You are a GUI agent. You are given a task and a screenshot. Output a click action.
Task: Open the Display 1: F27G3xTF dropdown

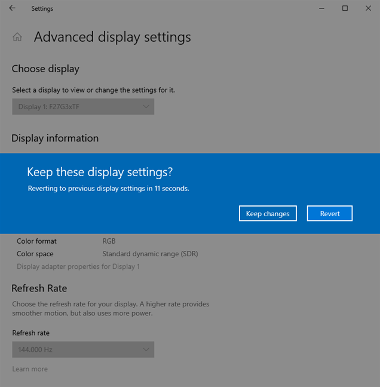tap(83, 106)
